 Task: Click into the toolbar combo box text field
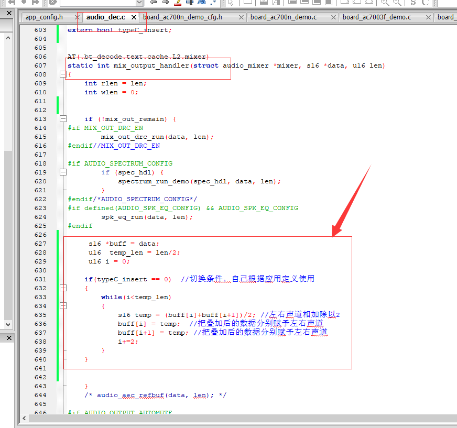pos(98,3)
